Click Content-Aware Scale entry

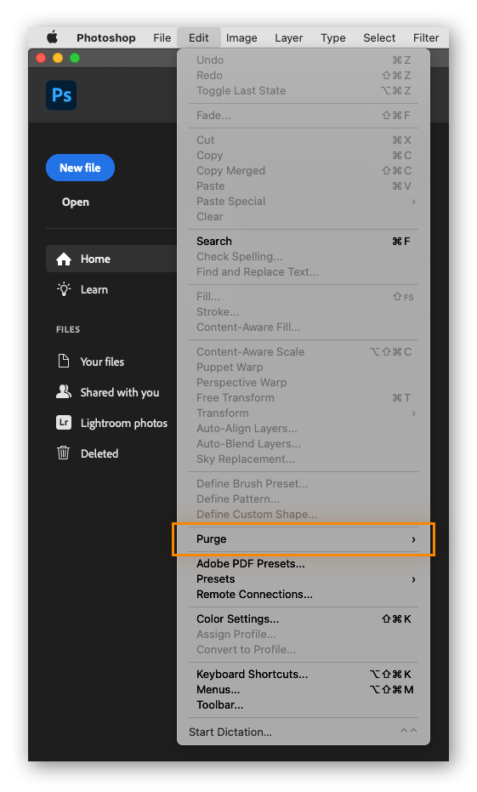(x=304, y=351)
